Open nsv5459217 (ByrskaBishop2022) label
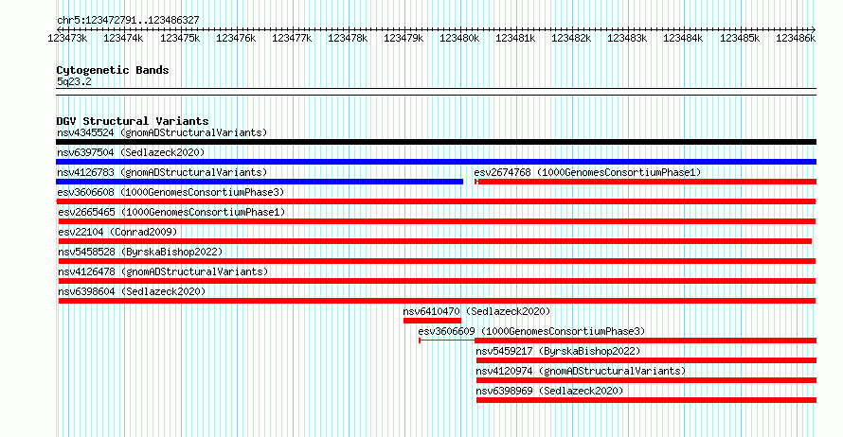This screenshot has width=843, height=437. pos(558,351)
